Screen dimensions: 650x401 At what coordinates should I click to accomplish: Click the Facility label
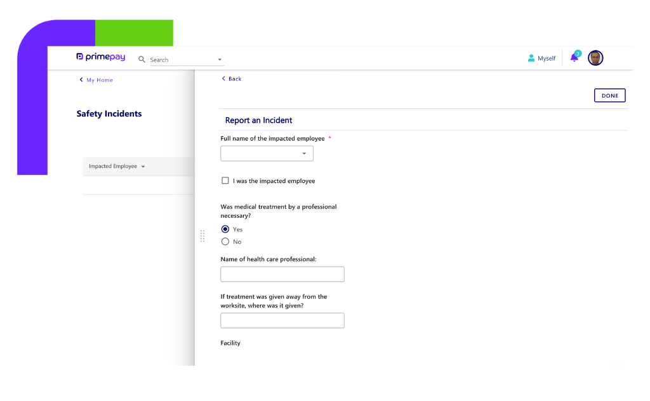pos(230,343)
